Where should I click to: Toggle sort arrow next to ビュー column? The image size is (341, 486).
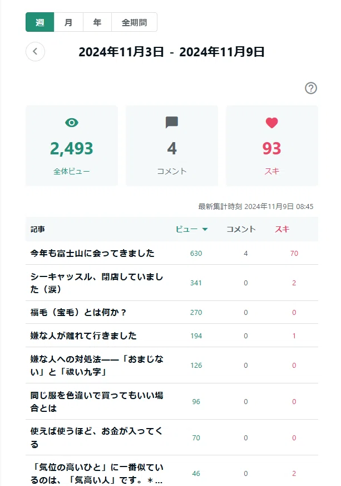(205, 230)
